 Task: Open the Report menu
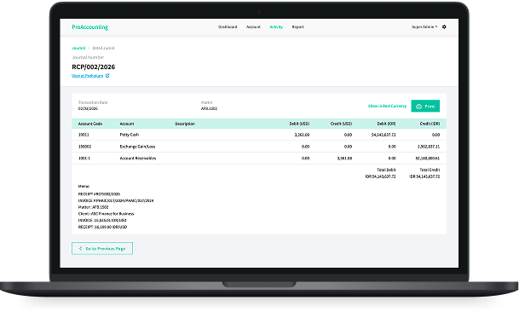point(297,26)
